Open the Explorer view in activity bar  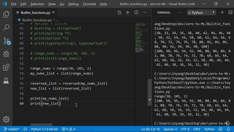tap(6, 14)
